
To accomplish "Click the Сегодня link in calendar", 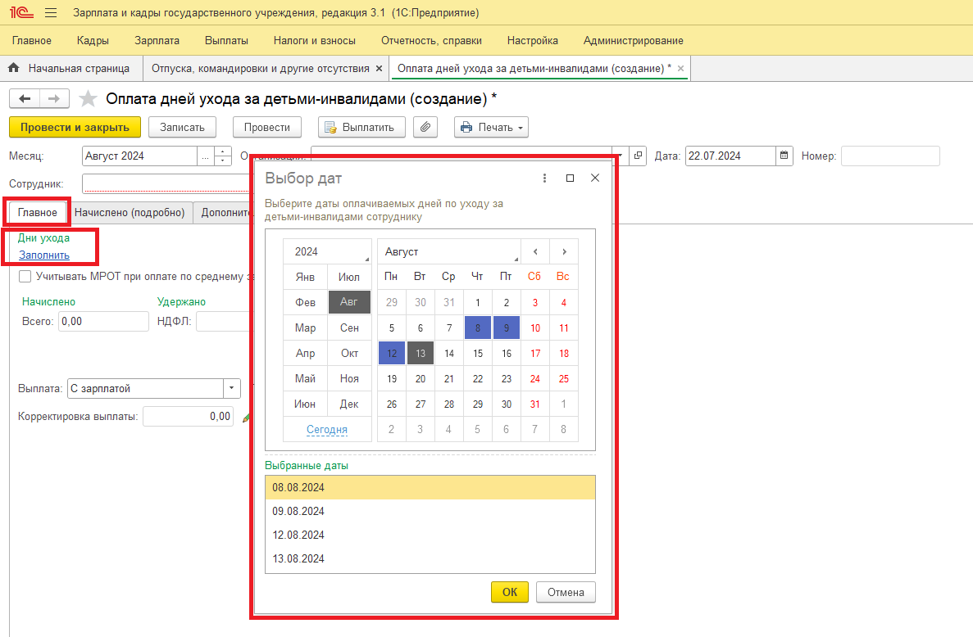I will [x=327, y=429].
